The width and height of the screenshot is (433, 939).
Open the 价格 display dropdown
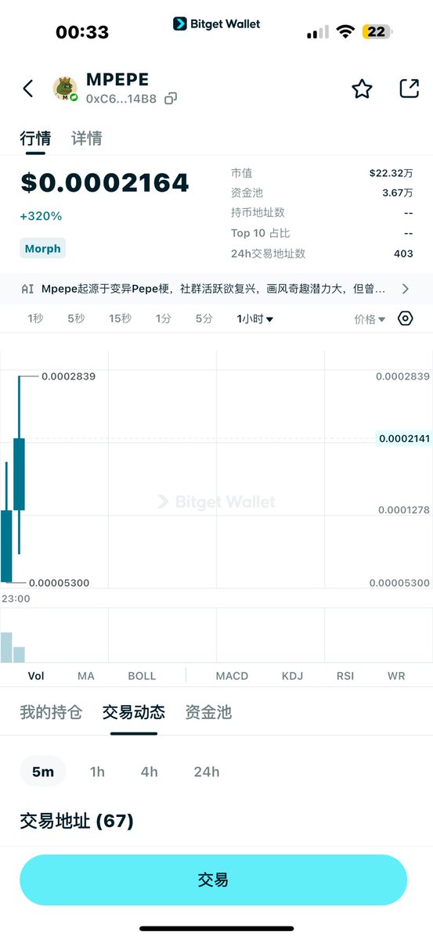point(370,319)
